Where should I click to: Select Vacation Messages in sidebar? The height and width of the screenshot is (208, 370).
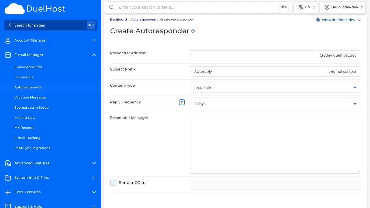pos(30,97)
